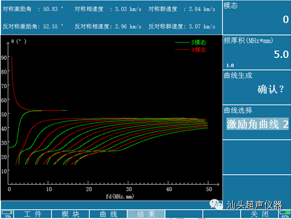Click the 反对称群速度 3.07 km/s readout
This screenshot has height=219, width=291.
[x=182, y=26]
